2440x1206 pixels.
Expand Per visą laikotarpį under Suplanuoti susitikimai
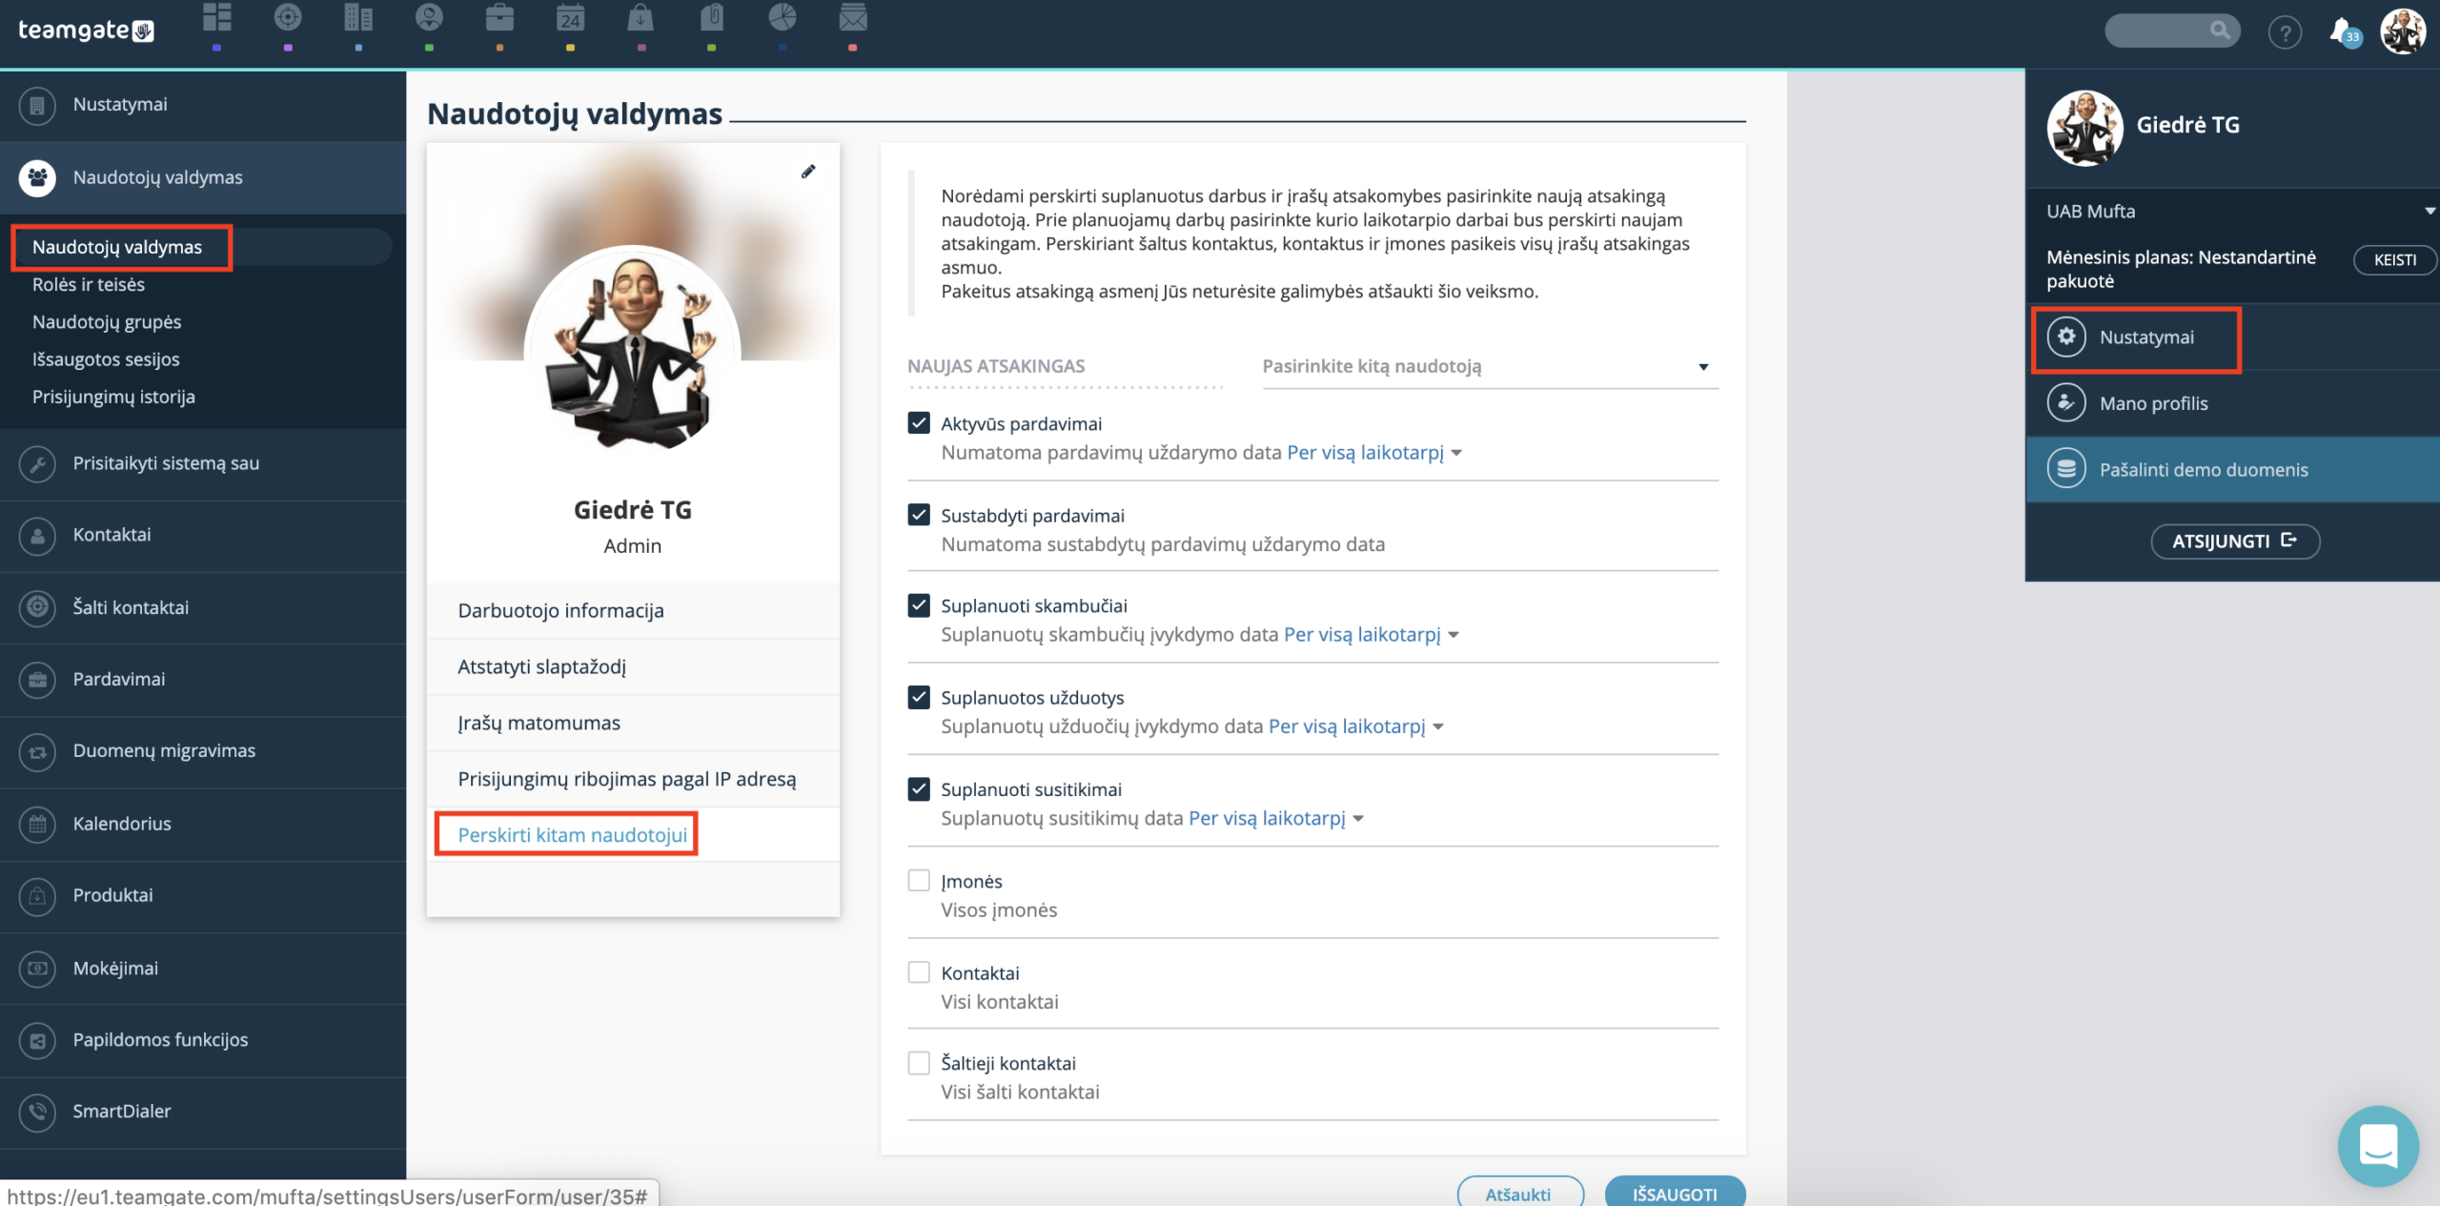tap(1275, 818)
